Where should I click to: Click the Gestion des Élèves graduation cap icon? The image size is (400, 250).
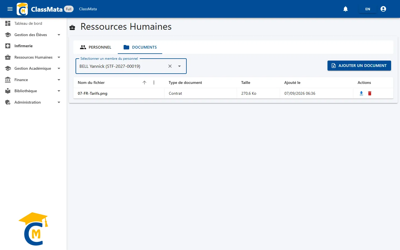8,35
